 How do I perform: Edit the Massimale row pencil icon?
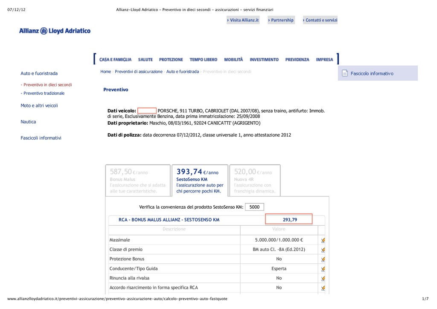pos(323,240)
